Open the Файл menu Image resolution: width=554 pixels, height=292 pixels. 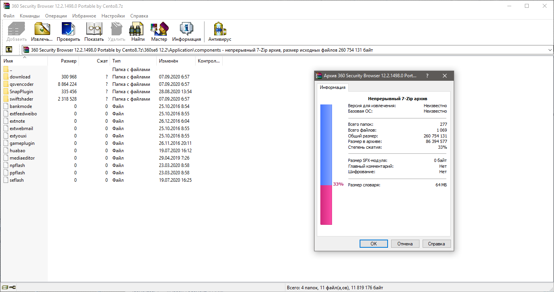[9, 16]
